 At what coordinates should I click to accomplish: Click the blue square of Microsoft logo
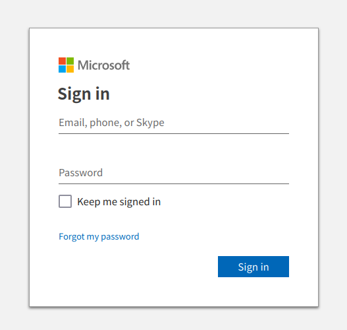[62, 69]
